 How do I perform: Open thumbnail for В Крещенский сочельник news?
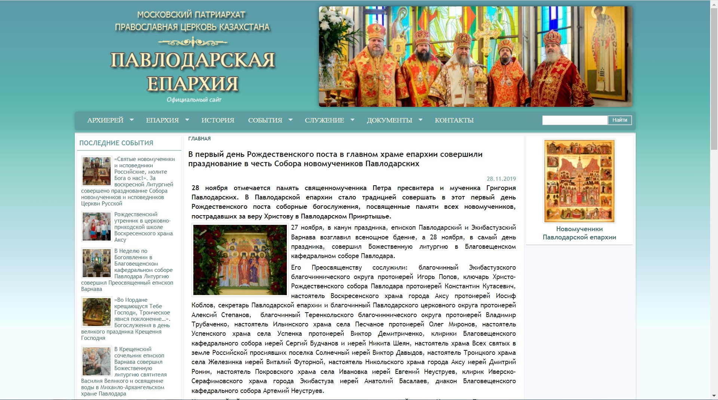pos(96,362)
